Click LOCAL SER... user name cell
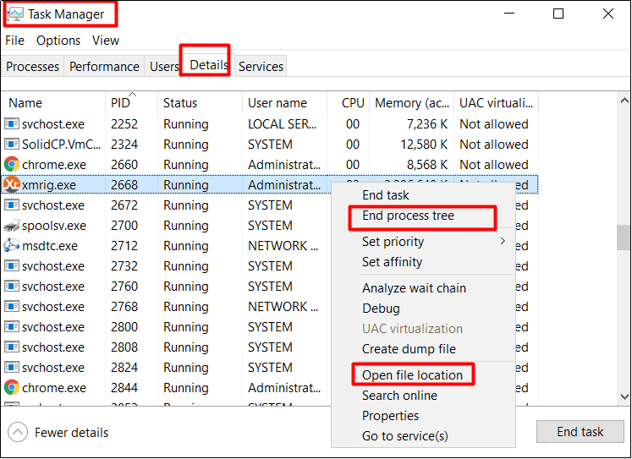The image size is (632, 459). 282,124
